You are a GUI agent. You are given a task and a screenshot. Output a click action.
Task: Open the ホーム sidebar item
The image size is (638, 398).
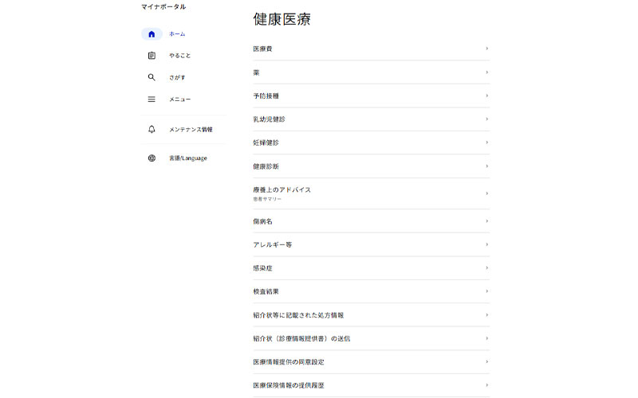(x=183, y=34)
